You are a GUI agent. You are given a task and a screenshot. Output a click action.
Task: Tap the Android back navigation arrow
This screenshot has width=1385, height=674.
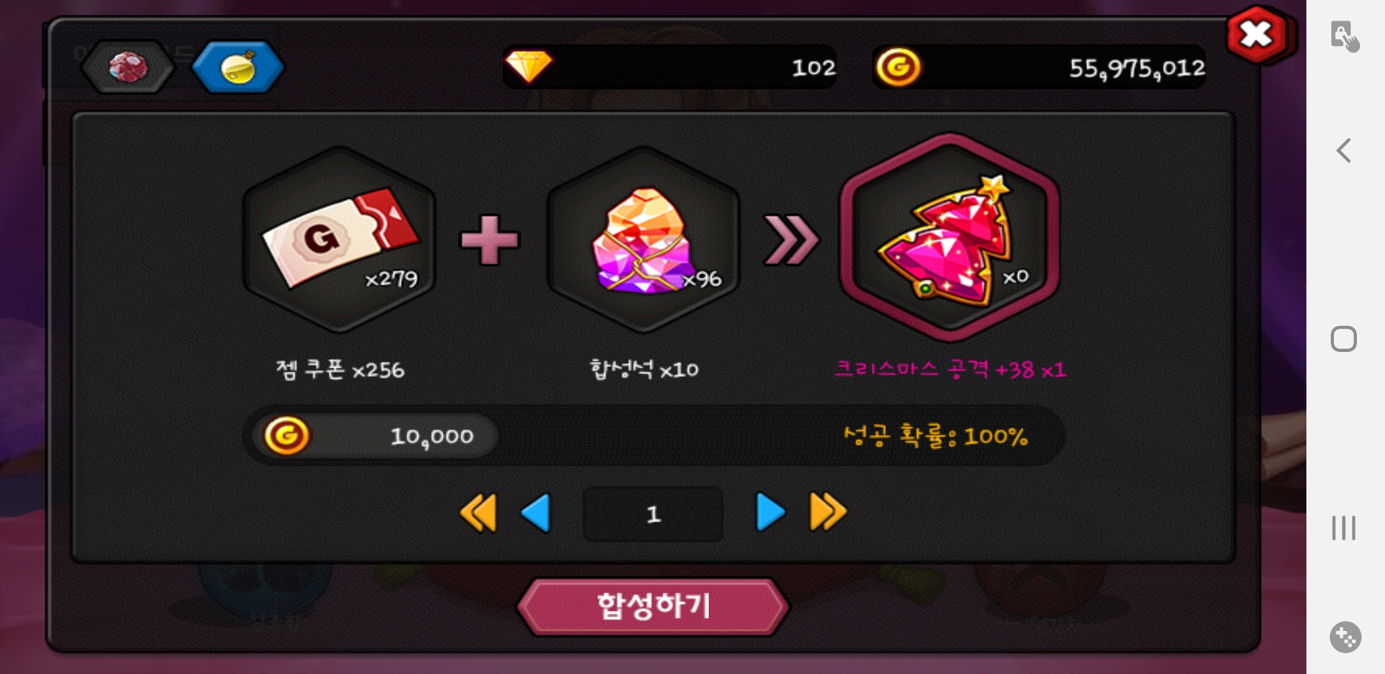[x=1344, y=150]
